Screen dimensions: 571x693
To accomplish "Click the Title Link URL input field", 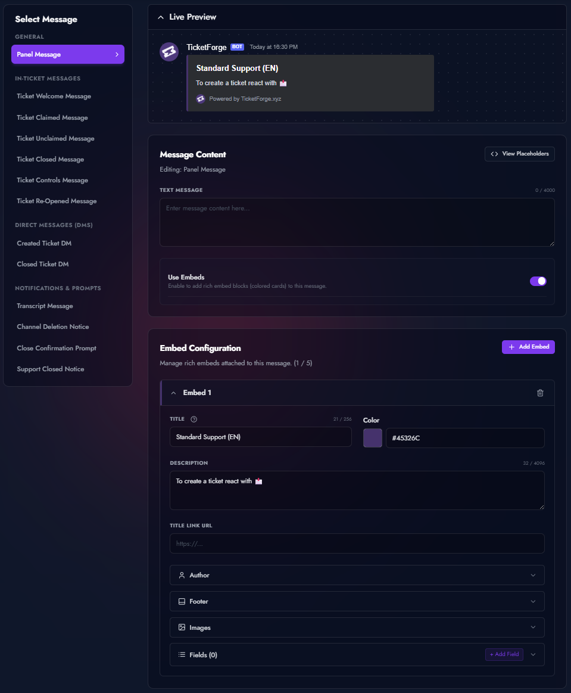I will tap(357, 543).
